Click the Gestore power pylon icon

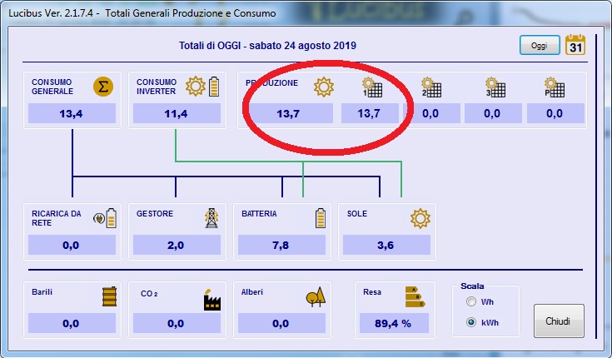click(x=211, y=218)
